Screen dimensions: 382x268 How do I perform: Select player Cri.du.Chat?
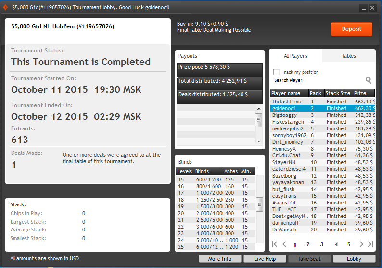point(322,155)
